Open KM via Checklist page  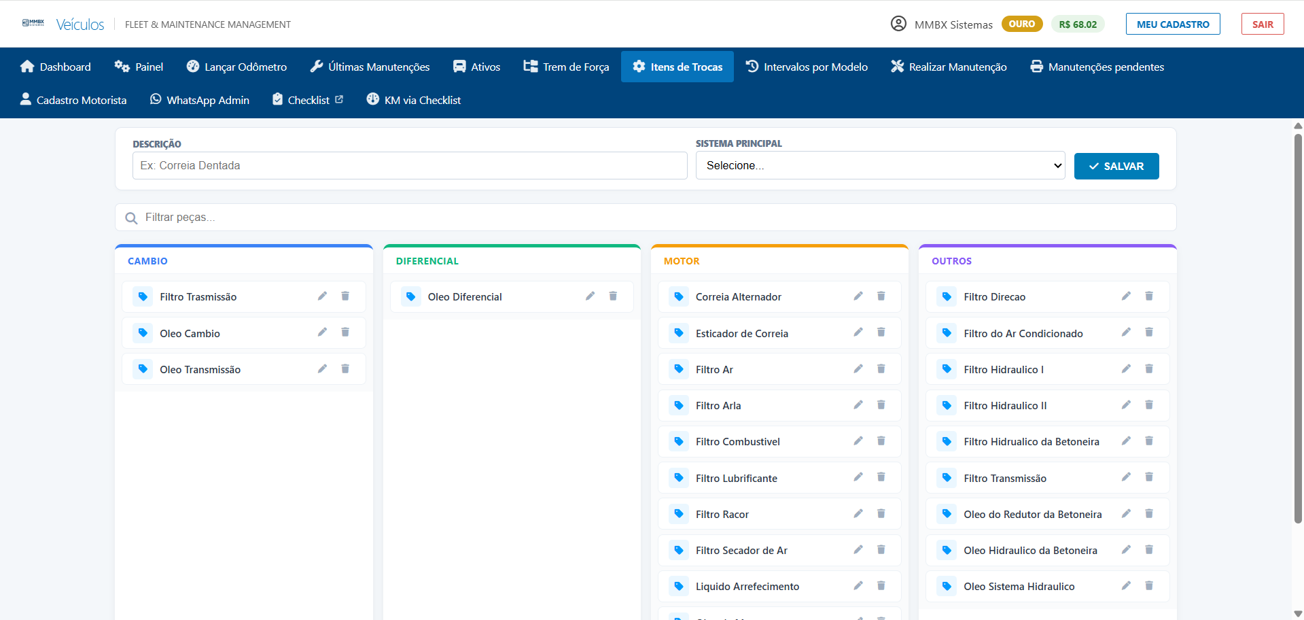(x=414, y=100)
